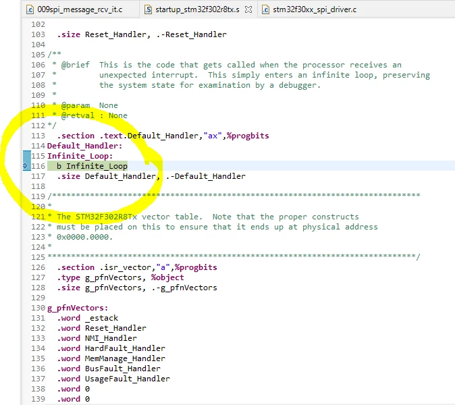Click '.word HardFault_Handler' on line 134
The width and height of the screenshot is (455, 405).
point(111,348)
